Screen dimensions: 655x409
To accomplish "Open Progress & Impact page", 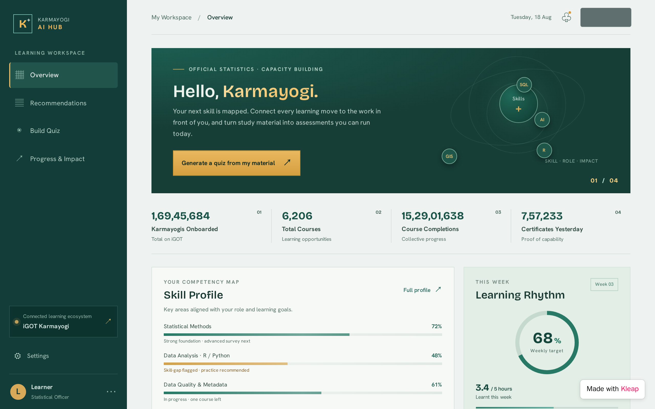I will pyautogui.click(x=63, y=159).
